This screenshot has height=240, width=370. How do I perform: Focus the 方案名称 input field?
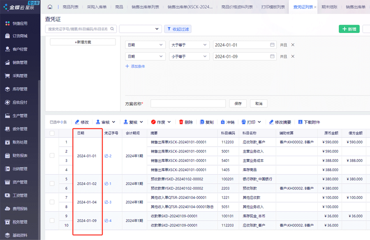pos(188,104)
